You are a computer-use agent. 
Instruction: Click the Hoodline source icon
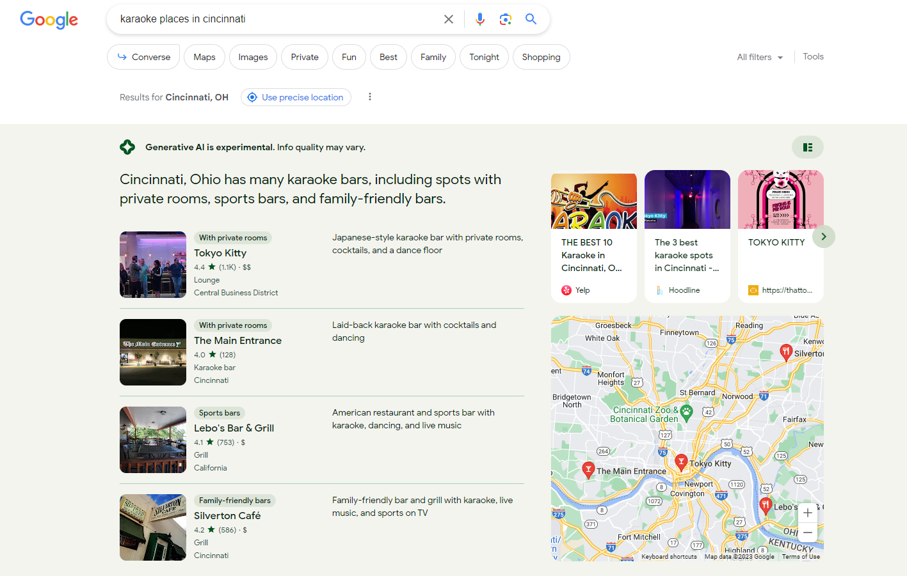[x=660, y=290]
